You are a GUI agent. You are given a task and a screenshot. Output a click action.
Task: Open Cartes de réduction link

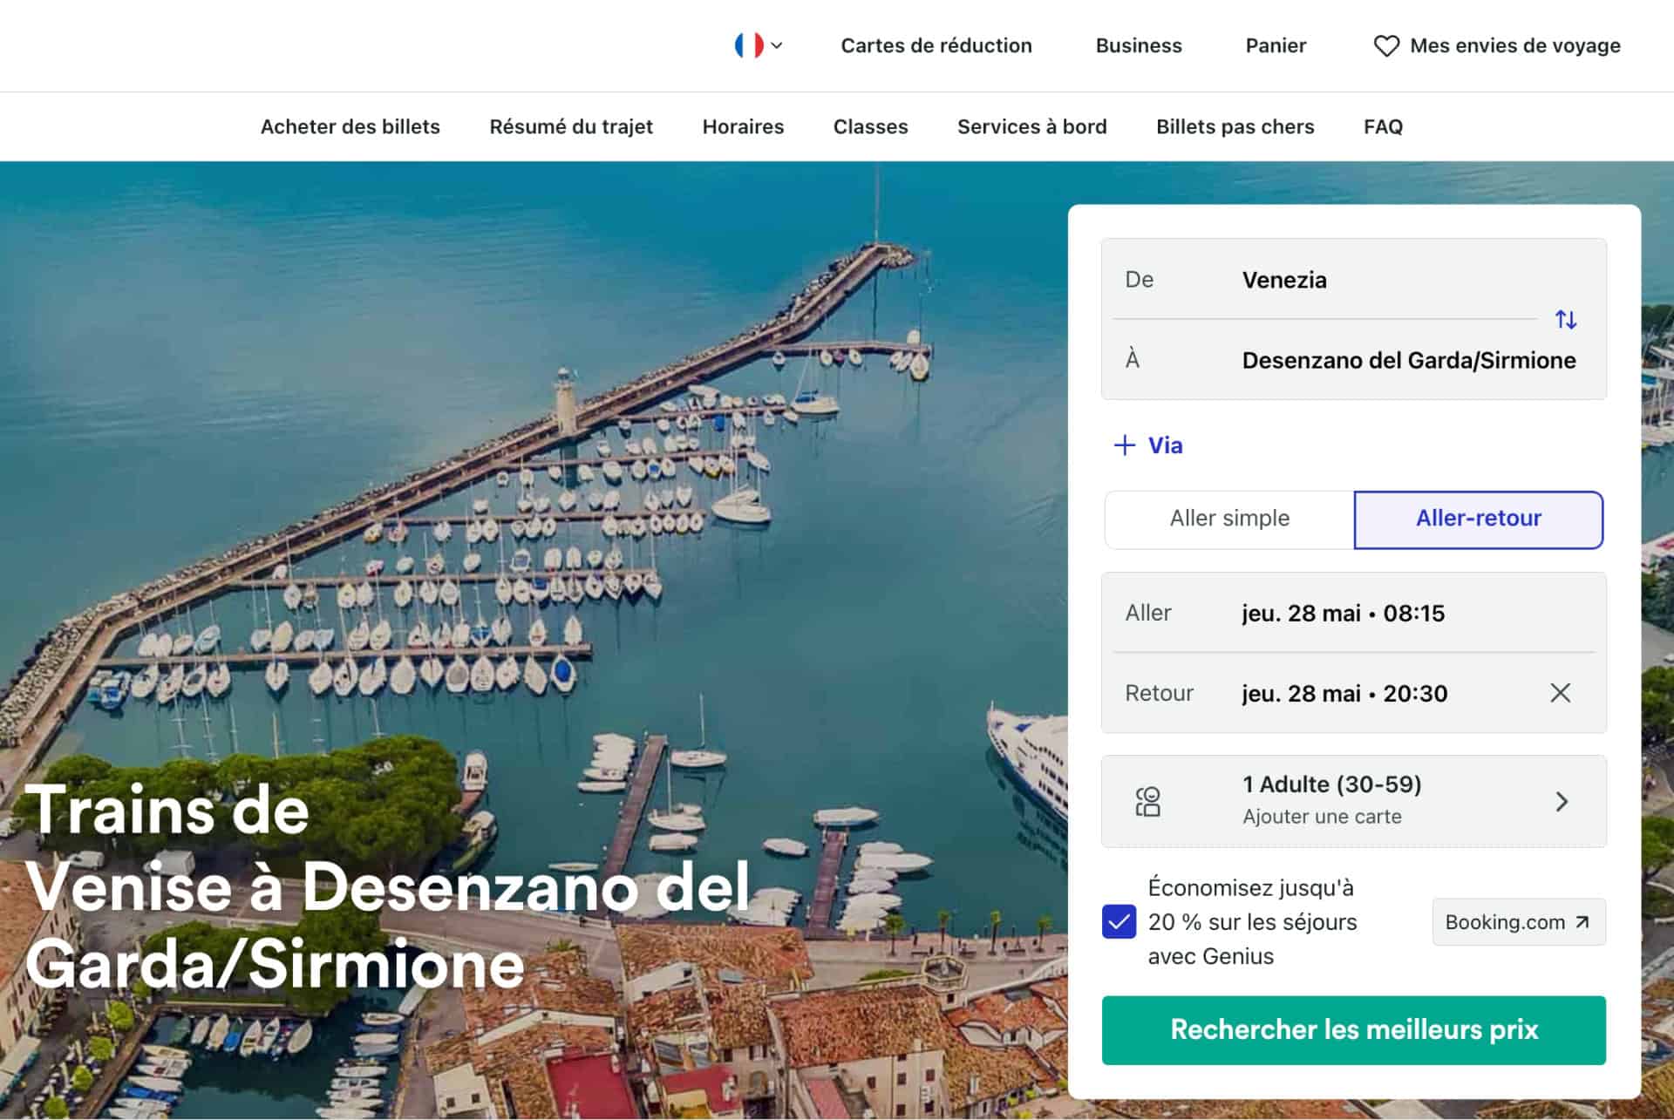coord(936,45)
